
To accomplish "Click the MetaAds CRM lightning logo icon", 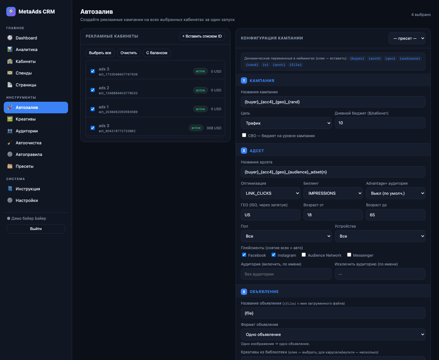I will coord(11,12).
